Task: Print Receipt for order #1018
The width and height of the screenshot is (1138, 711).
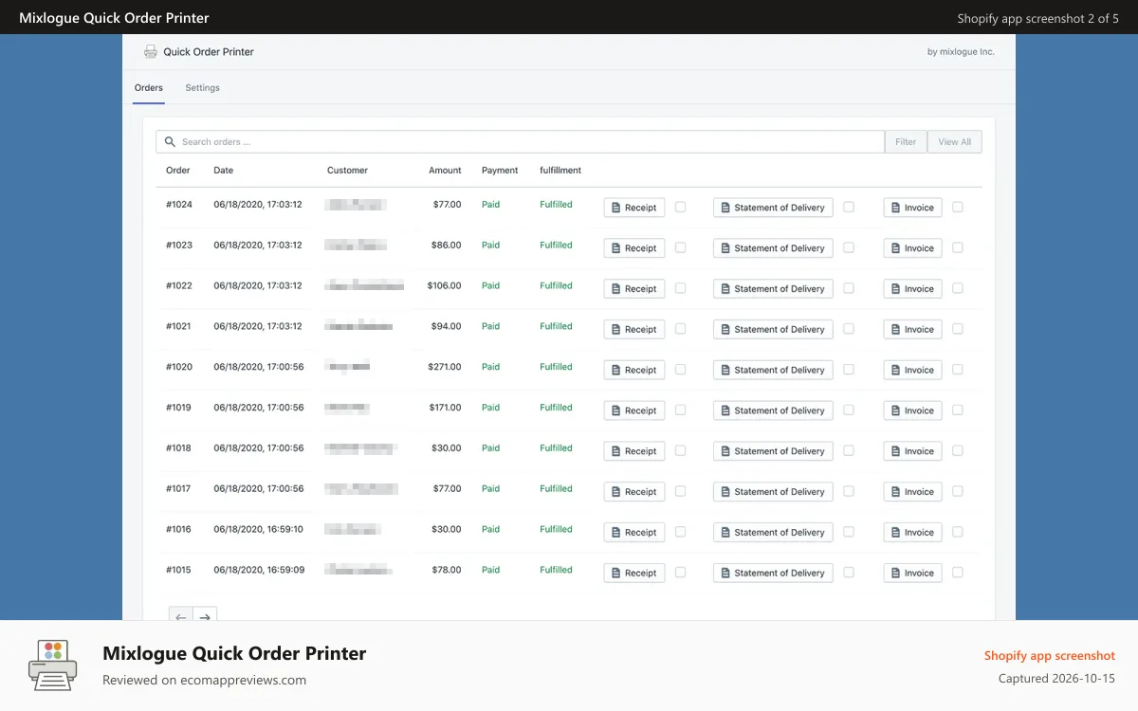Action: 634,451
